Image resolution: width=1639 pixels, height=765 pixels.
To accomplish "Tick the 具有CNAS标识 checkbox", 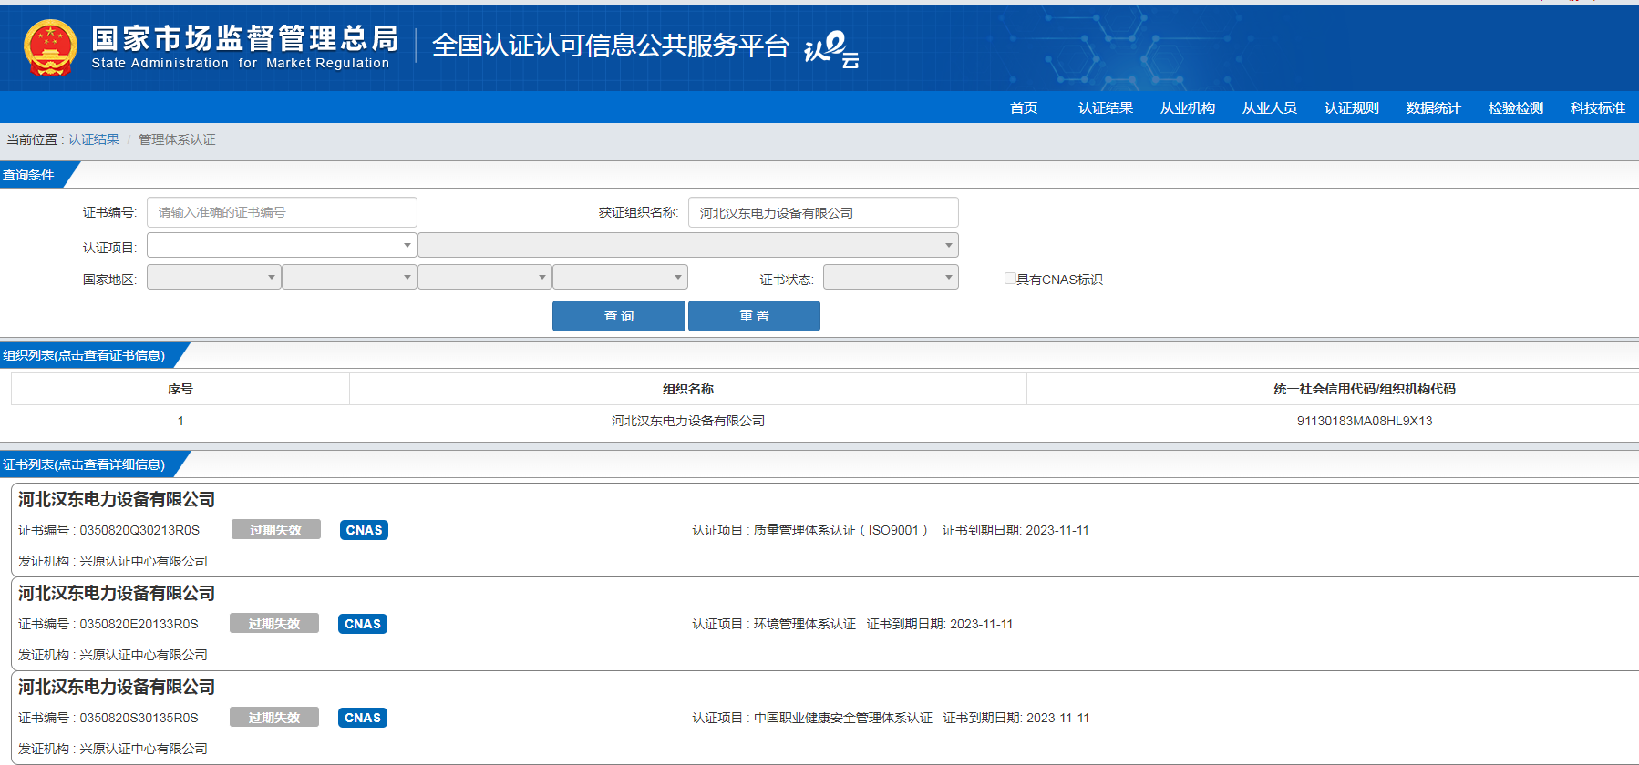I will (1010, 279).
